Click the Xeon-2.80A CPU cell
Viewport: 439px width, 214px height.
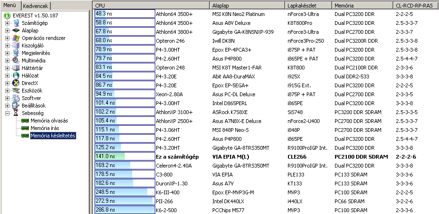pyautogui.click(x=169, y=94)
